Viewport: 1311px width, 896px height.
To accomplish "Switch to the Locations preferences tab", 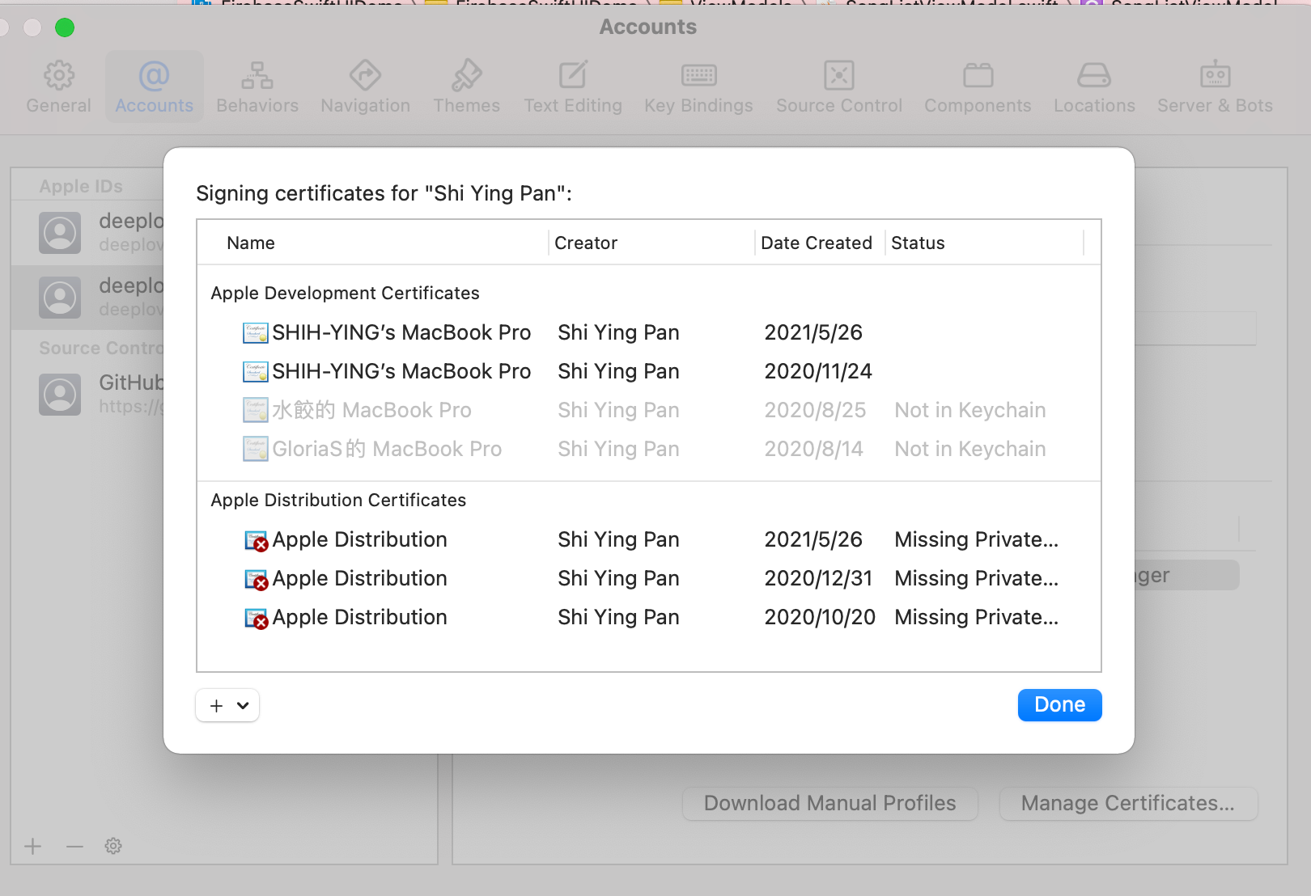I will coord(1094,87).
